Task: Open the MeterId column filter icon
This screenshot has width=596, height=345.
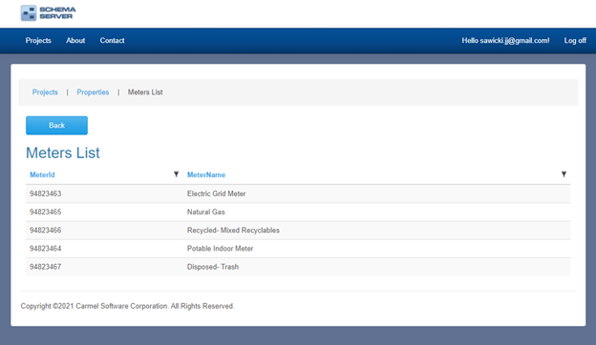Action: (176, 174)
